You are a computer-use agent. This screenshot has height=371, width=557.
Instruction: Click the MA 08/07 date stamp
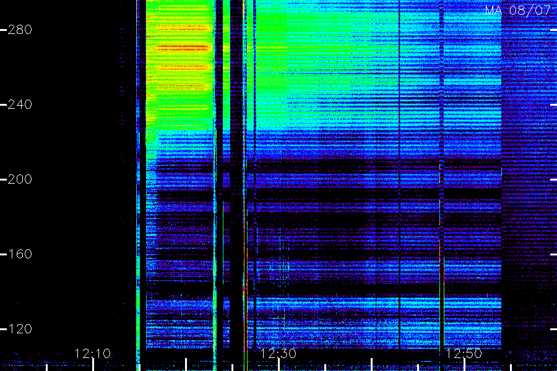(518, 11)
